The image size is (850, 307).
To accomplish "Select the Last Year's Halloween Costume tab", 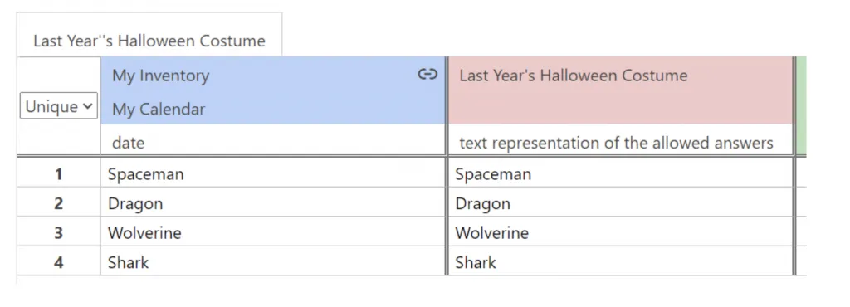I will click(149, 41).
